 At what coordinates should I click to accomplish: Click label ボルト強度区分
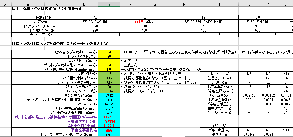[x=41, y=18]
